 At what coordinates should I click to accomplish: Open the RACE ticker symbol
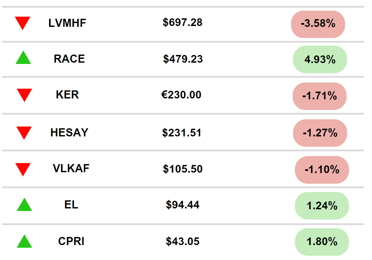[69, 58]
